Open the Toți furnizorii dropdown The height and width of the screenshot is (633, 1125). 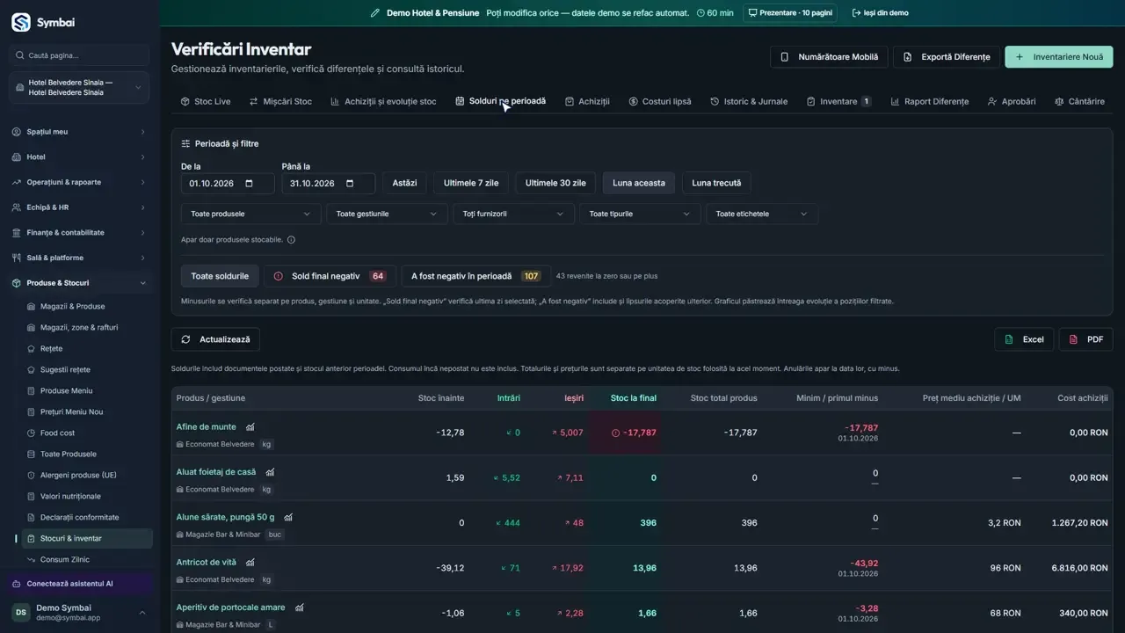tap(513, 214)
